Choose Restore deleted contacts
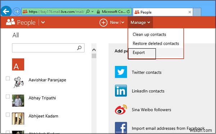 156,44
